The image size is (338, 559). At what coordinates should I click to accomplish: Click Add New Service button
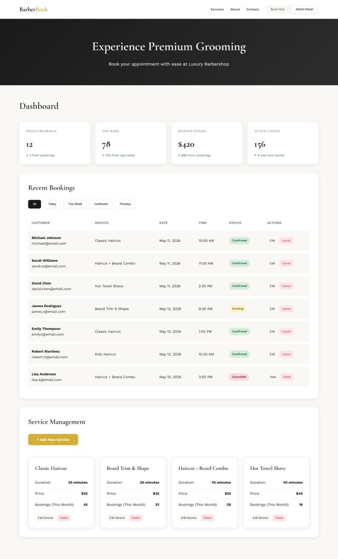click(x=53, y=440)
